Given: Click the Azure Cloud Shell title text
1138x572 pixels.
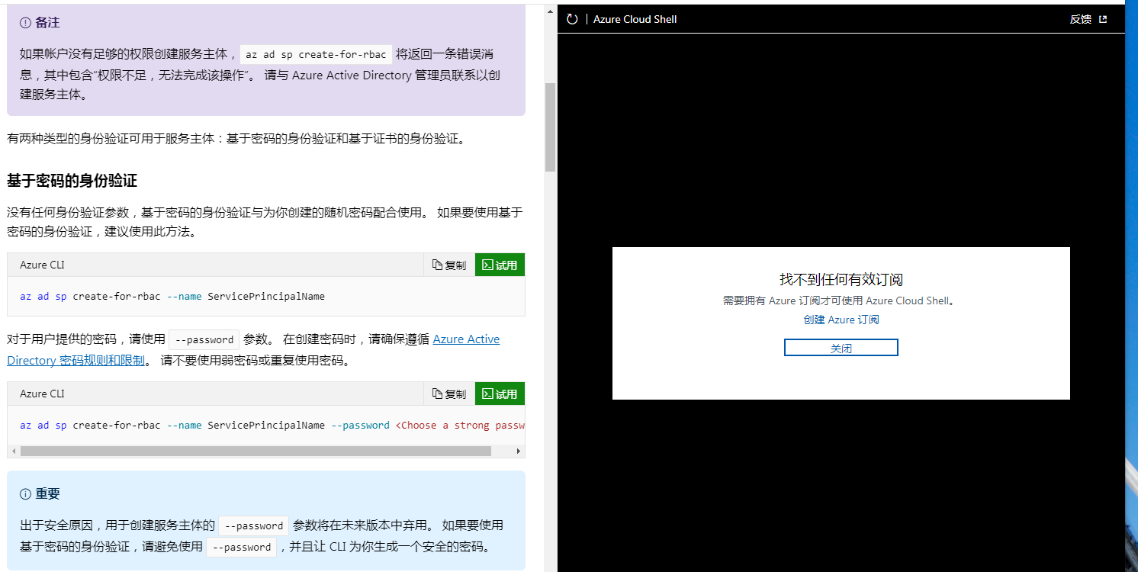Looking at the screenshot, I should click(x=635, y=19).
